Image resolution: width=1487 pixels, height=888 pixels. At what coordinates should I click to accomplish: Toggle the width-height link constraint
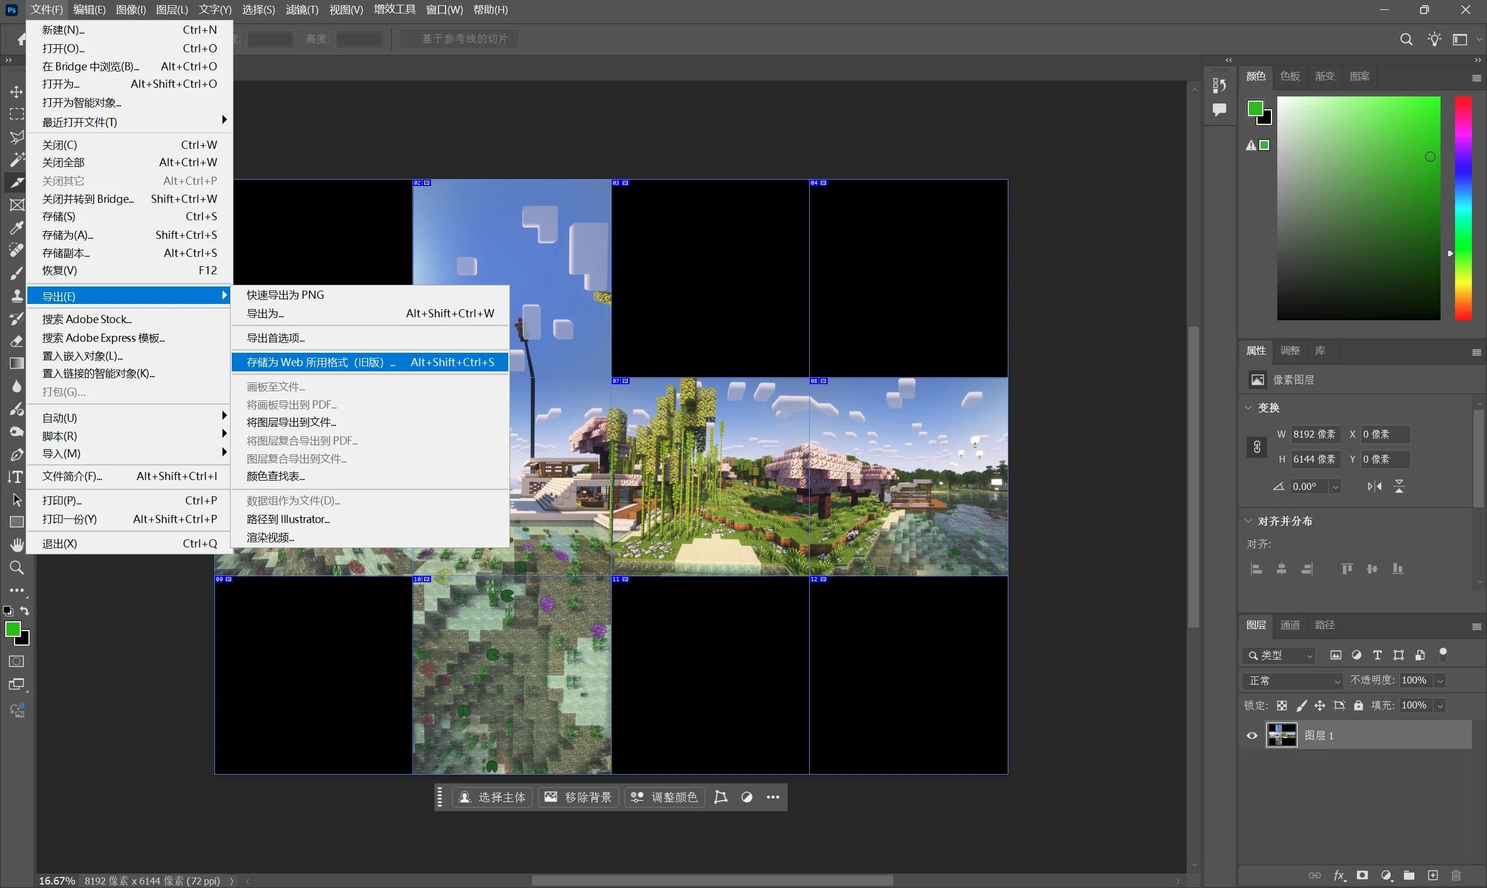pos(1257,447)
